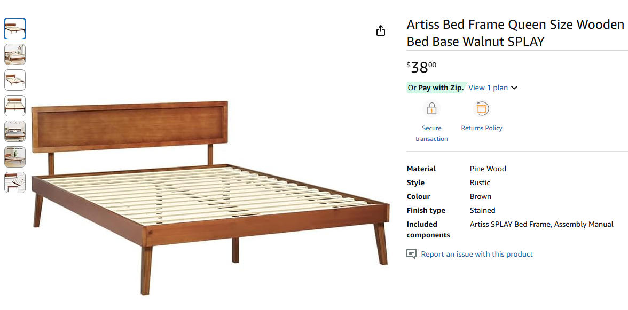Select the bottom slat-detail thumbnail
Screen dimensions: 628x310
[x=14, y=182]
